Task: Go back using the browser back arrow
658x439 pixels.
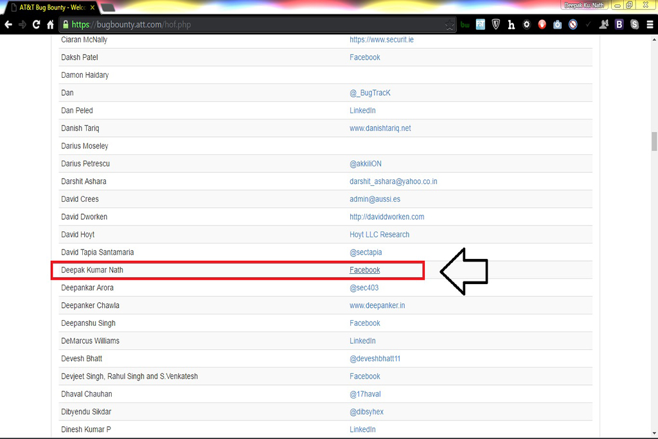Action: (x=8, y=25)
